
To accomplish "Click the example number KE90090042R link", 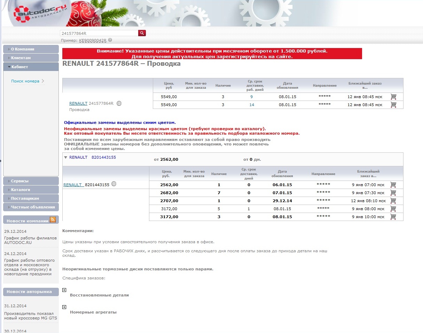I will [93, 40].
